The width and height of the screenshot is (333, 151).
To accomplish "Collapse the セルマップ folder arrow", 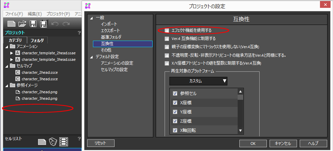I will [x=7, y=66].
